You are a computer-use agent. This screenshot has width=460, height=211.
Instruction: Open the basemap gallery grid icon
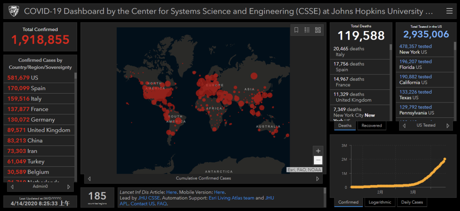click(x=318, y=30)
